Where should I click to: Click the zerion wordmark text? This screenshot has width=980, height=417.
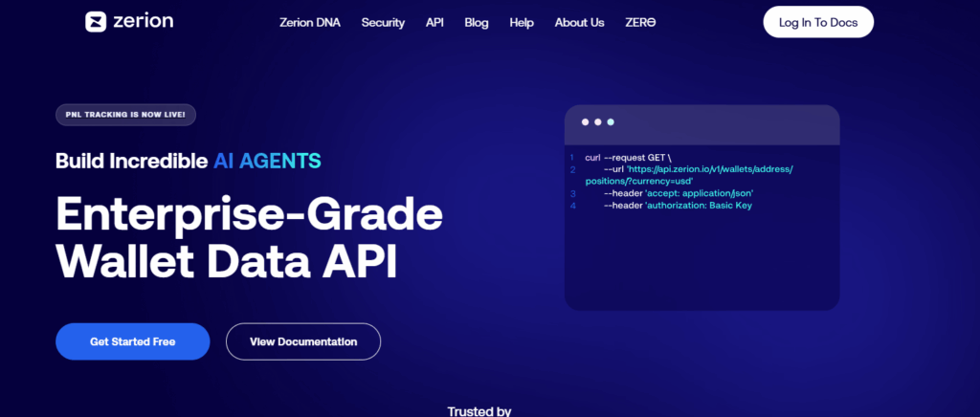144,21
